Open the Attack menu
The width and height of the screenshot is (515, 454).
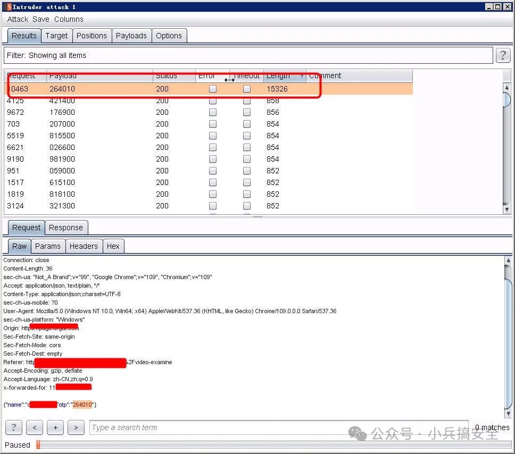(x=18, y=19)
